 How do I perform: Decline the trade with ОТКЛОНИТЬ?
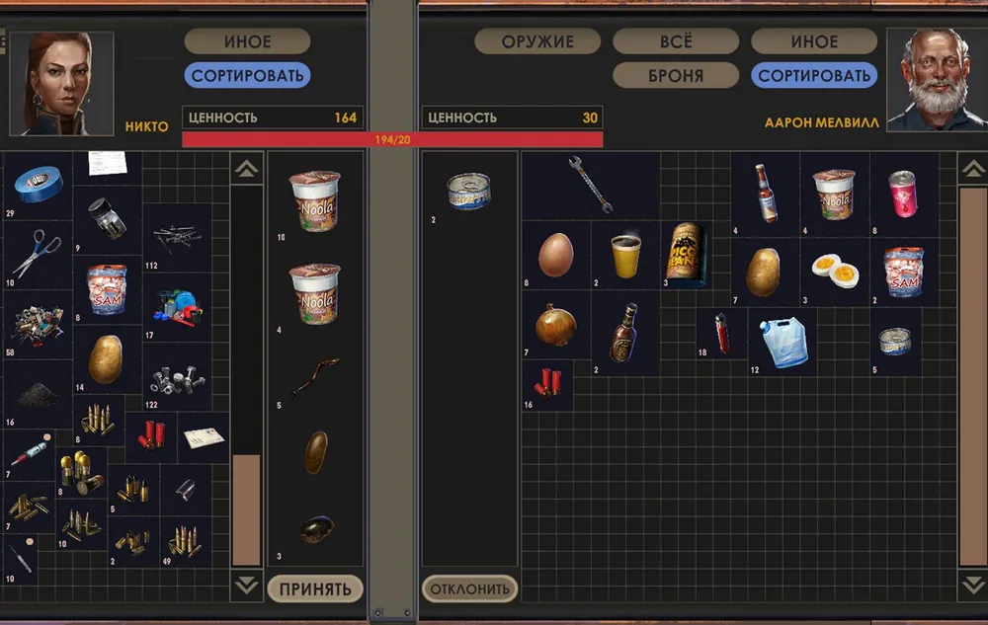pyautogui.click(x=470, y=589)
